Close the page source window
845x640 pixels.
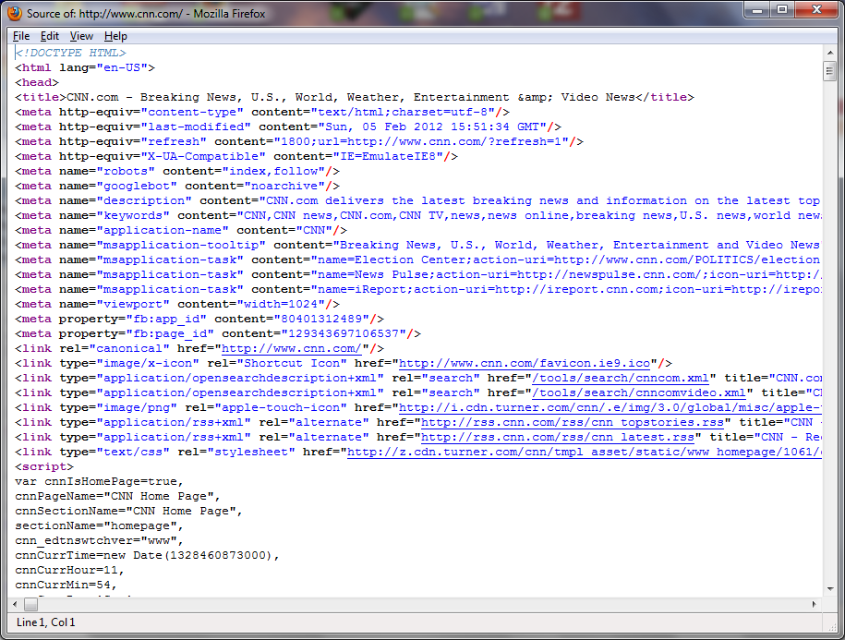tap(815, 10)
